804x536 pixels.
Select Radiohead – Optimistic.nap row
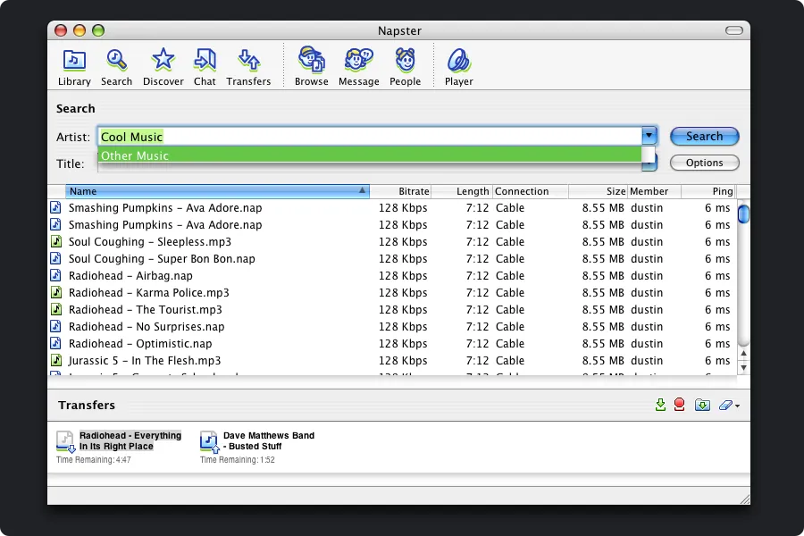(392, 343)
